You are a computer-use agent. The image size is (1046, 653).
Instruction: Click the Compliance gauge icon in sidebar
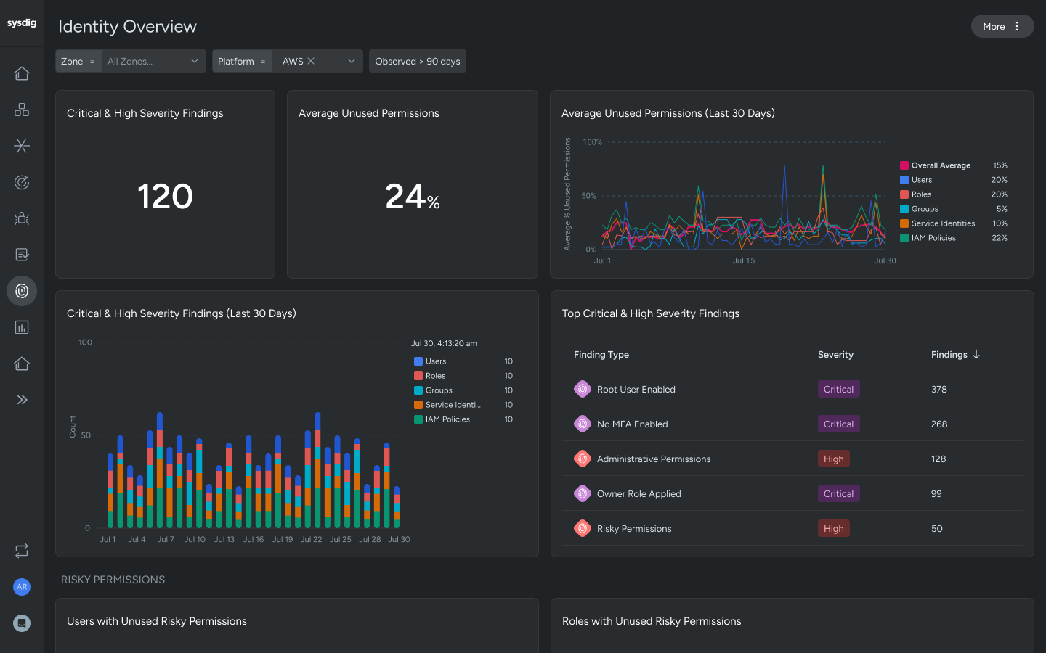point(22,182)
